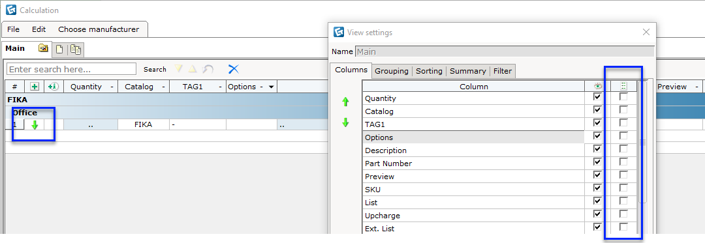Click into the 'Enter search here...' field
This screenshot has width=705, height=243.
(72, 69)
